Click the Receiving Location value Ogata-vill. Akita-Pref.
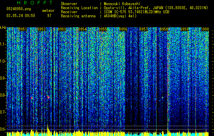This screenshot has width=214, height=136. [127, 8]
